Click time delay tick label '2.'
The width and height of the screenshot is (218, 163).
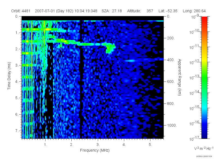pos(17,49)
